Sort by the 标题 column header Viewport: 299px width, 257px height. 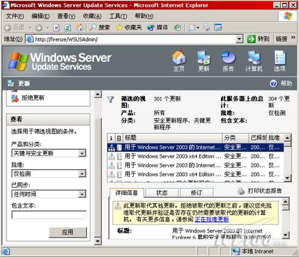173,138
